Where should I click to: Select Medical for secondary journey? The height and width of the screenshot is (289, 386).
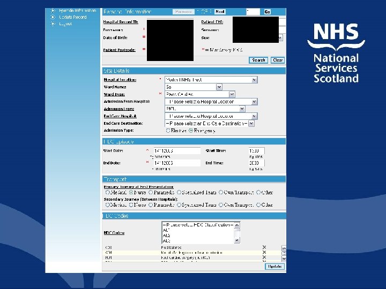[107, 204]
